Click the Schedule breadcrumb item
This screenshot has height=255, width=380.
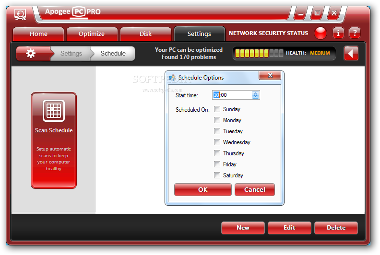tap(113, 53)
